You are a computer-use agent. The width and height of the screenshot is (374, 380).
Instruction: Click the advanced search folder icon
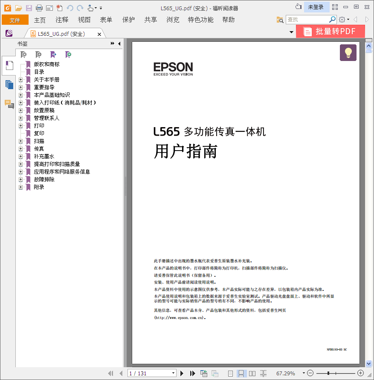tap(280, 20)
